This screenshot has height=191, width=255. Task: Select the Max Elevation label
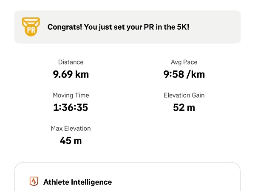coord(71,128)
